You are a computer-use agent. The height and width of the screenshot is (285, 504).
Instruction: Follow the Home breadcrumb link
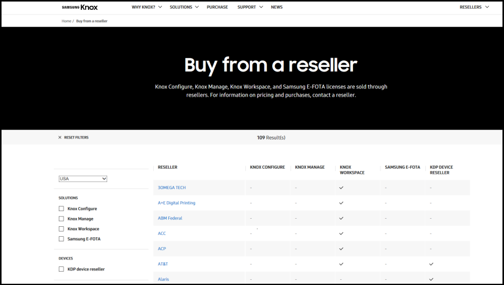pos(66,21)
